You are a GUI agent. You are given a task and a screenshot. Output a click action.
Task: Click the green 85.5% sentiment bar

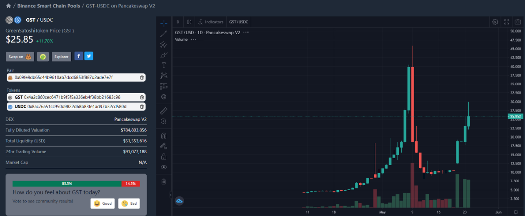67,184
